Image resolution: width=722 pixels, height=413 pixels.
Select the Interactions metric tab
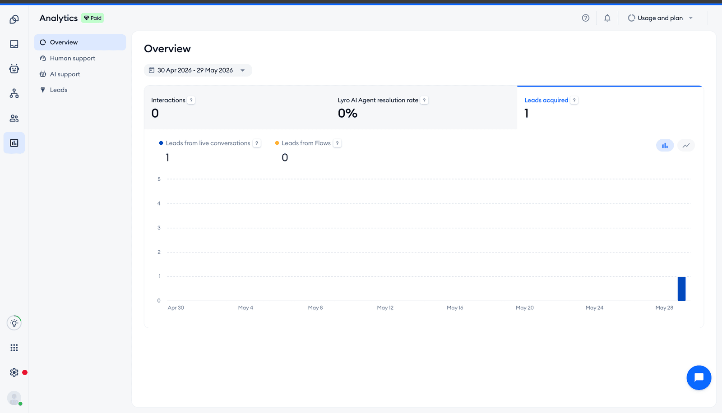click(237, 107)
